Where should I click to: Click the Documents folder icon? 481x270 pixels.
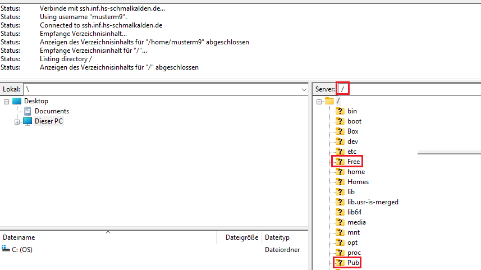click(28, 111)
